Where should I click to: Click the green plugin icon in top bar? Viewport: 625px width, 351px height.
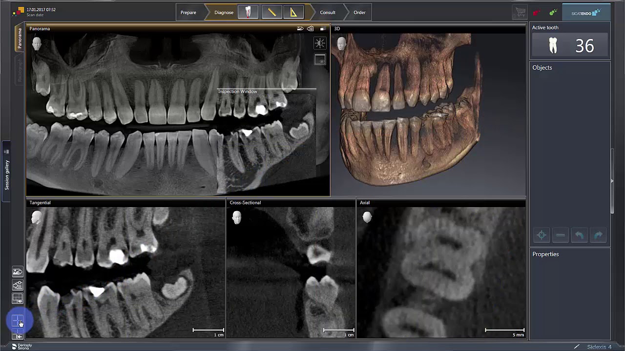(553, 13)
